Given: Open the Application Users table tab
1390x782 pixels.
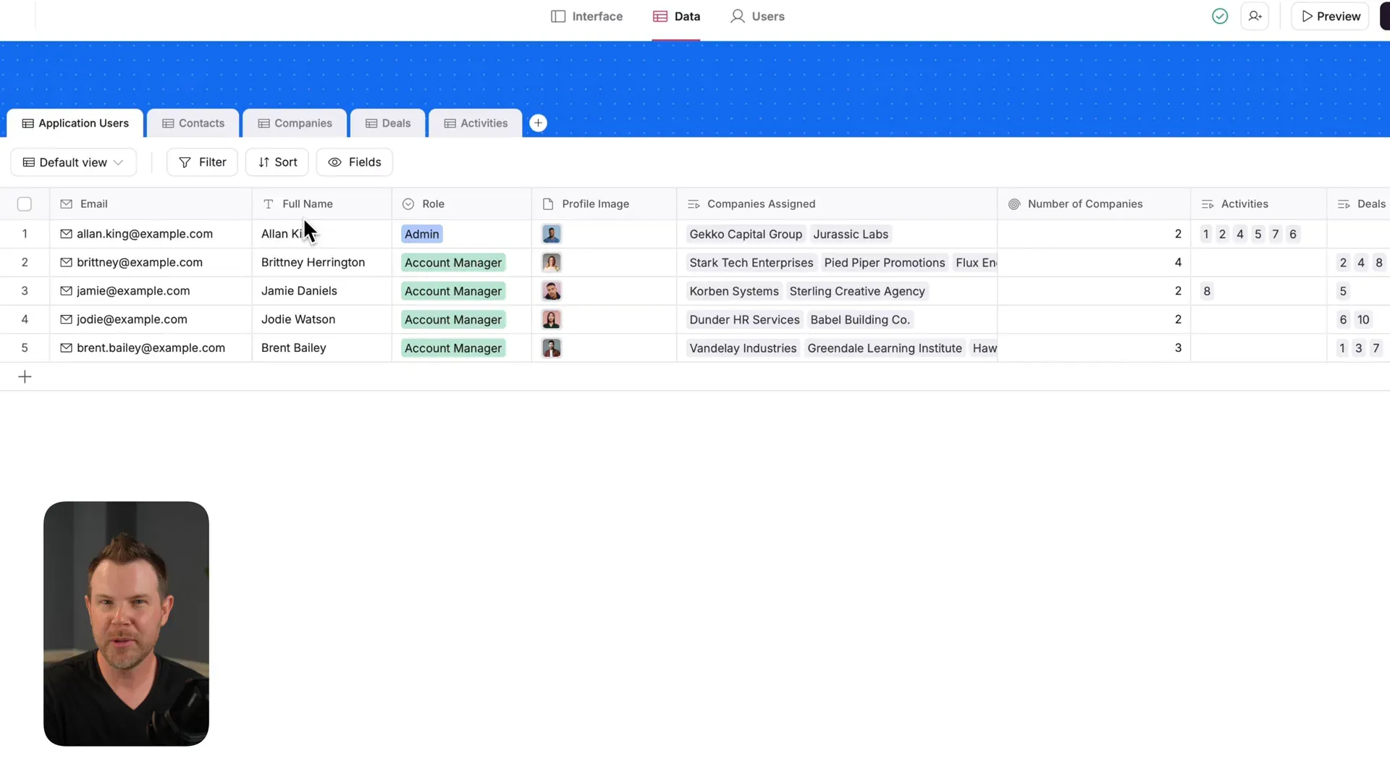Looking at the screenshot, I should [75, 123].
